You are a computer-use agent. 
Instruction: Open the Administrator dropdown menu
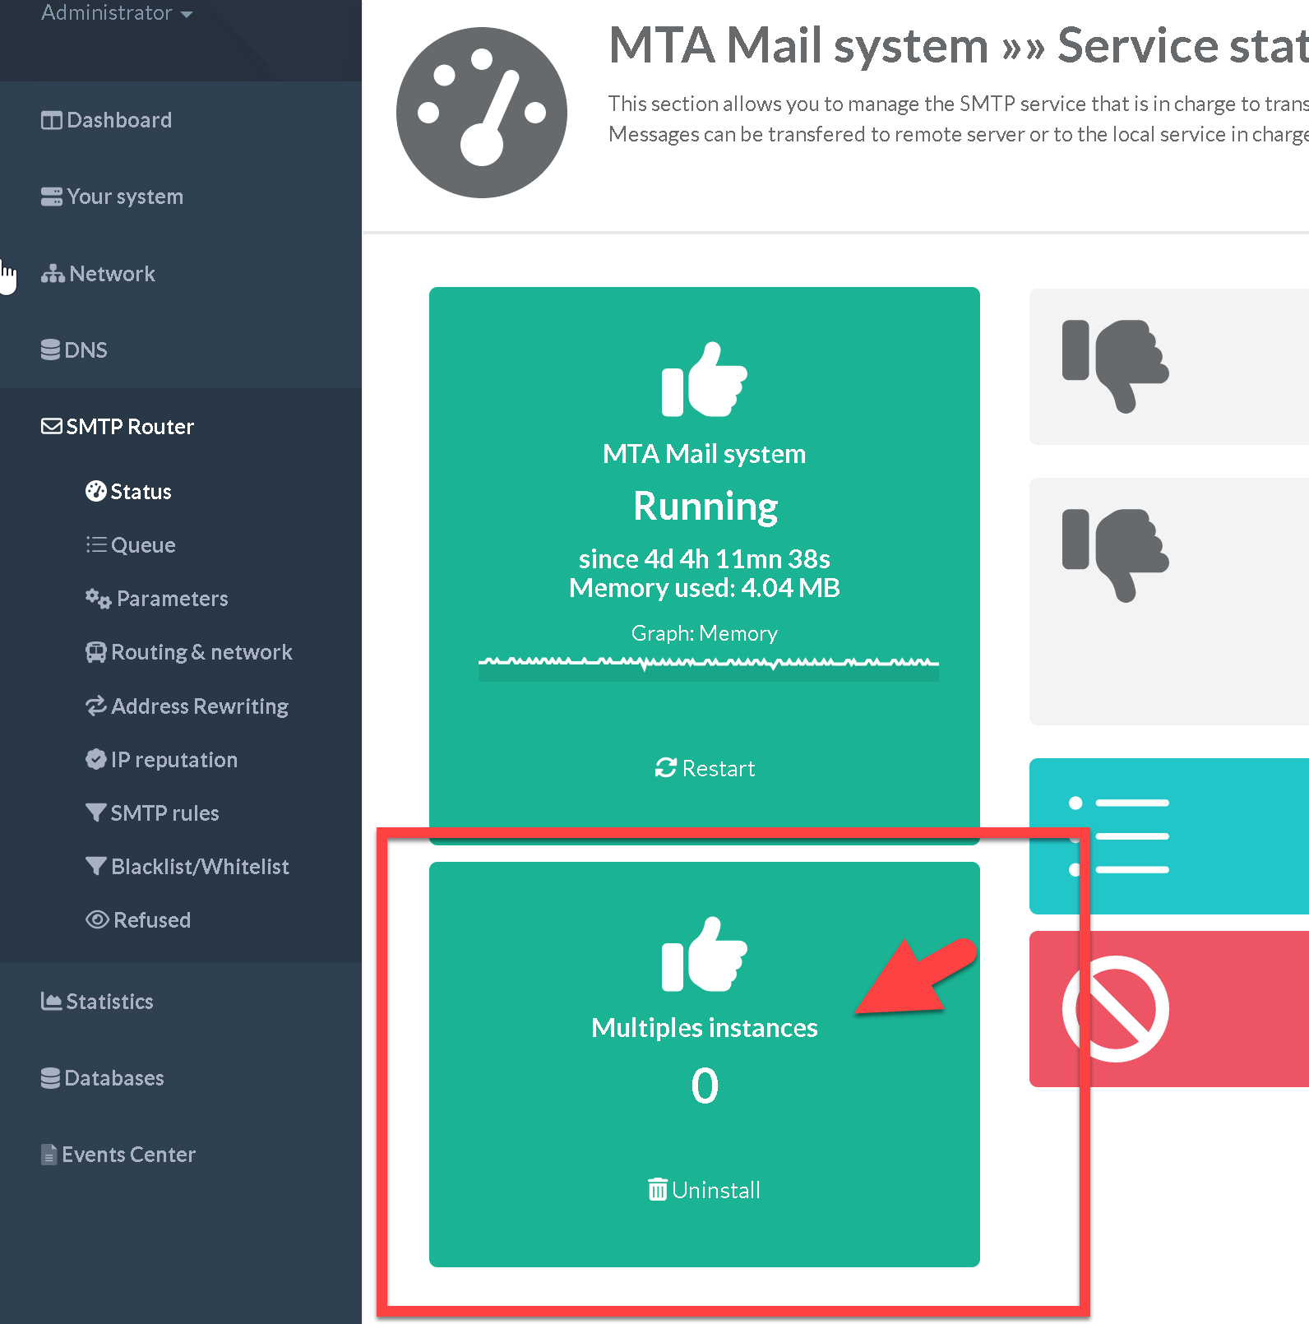116,13
